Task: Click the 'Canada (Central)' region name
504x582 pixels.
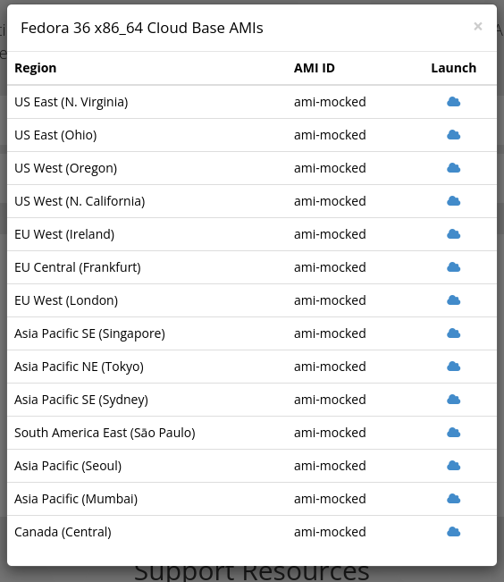Action: (x=63, y=532)
